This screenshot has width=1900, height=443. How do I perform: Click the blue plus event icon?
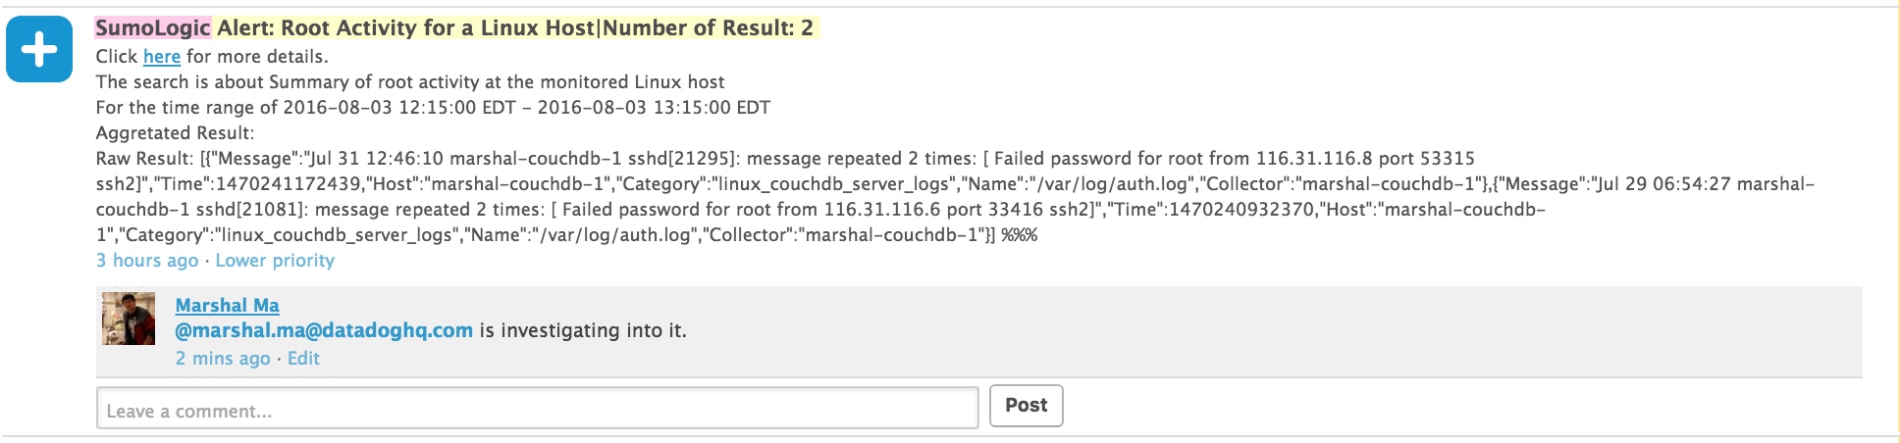point(39,49)
